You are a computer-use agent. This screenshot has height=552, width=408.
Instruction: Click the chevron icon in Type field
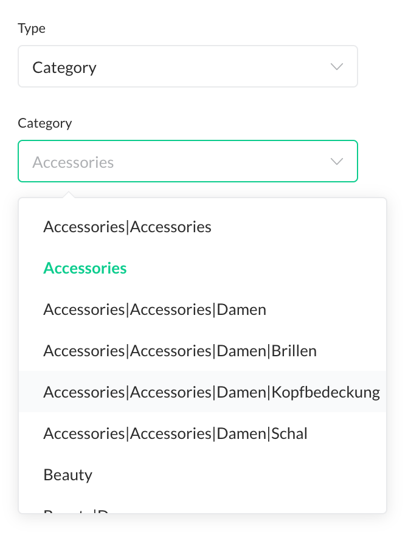[336, 66]
